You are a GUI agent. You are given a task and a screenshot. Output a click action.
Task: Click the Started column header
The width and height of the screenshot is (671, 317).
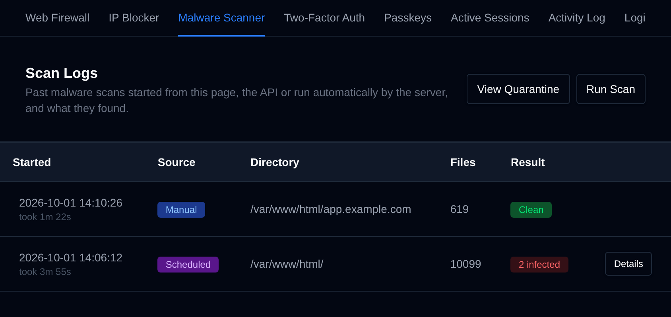32,162
